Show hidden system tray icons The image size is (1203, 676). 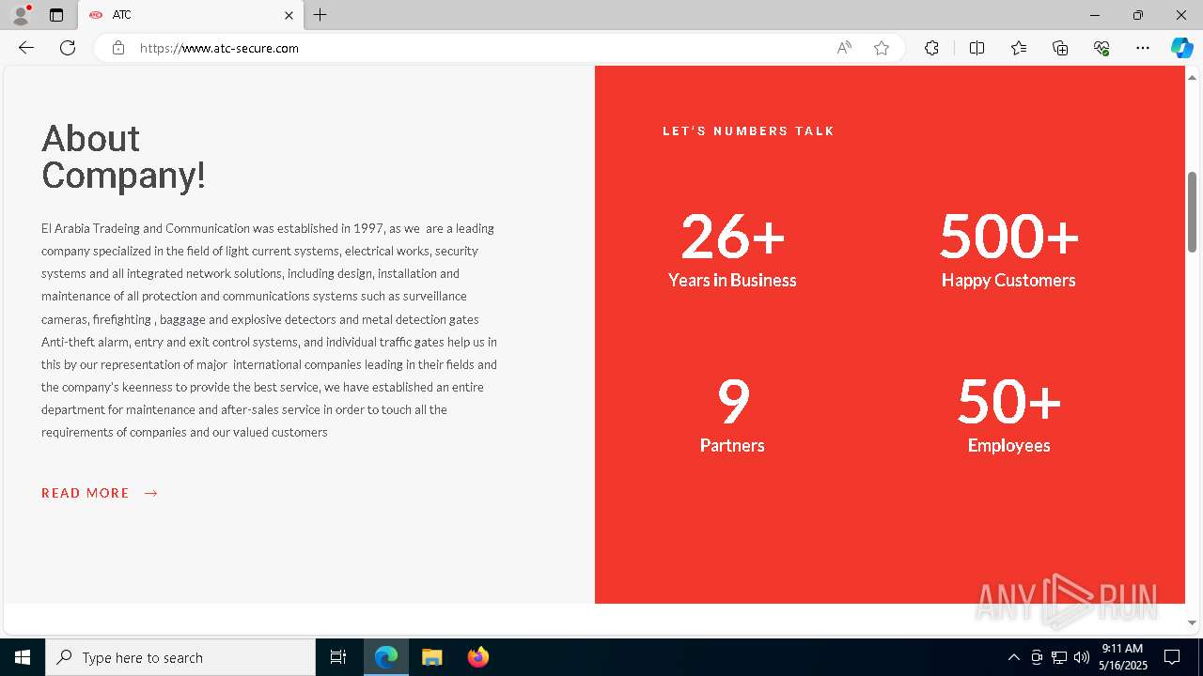pos(1013,657)
